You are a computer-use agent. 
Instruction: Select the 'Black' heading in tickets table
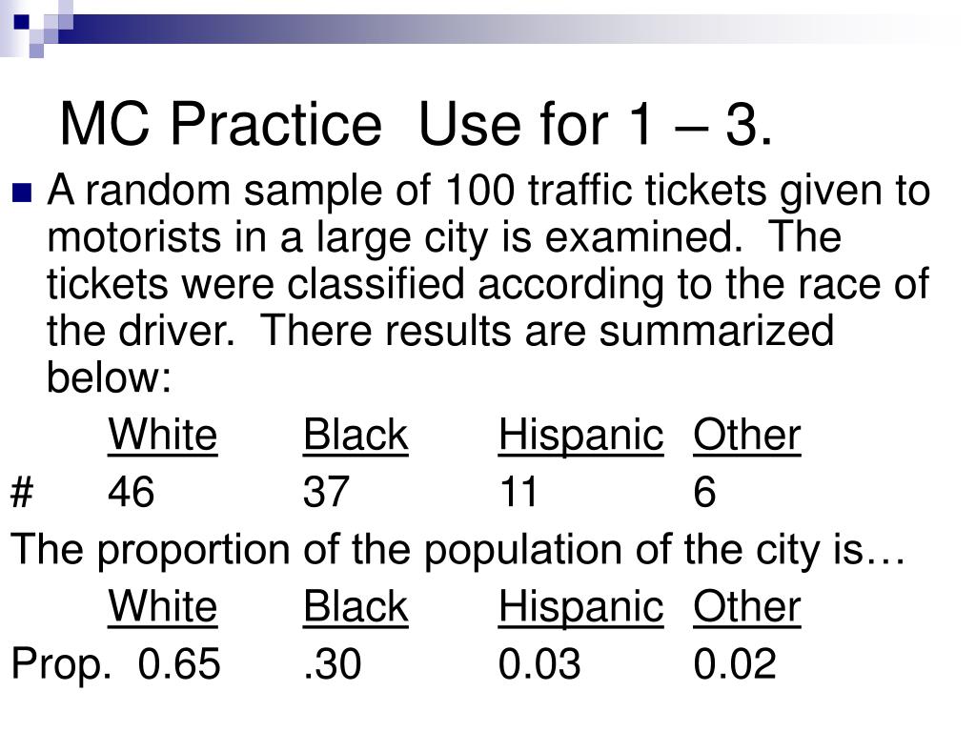356,435
